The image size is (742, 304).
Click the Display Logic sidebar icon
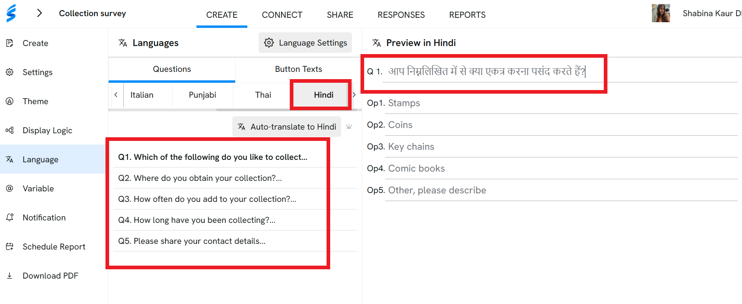pos(10,130)
